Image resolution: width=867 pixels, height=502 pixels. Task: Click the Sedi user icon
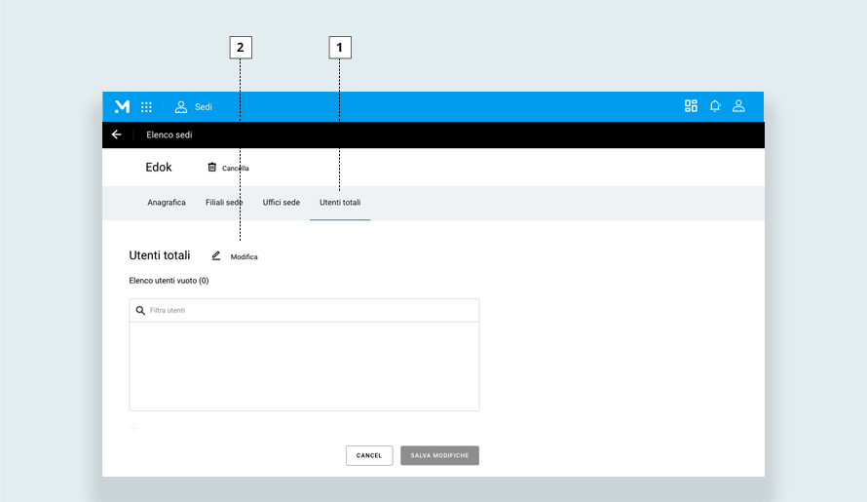pos(181,107)
